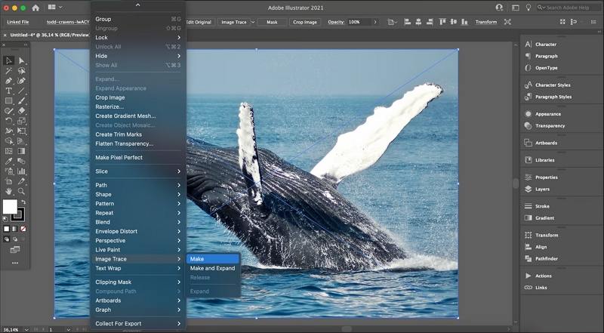604x333 pixels.
Task: Select the Selection arrow tool
Action: [9, 60]
